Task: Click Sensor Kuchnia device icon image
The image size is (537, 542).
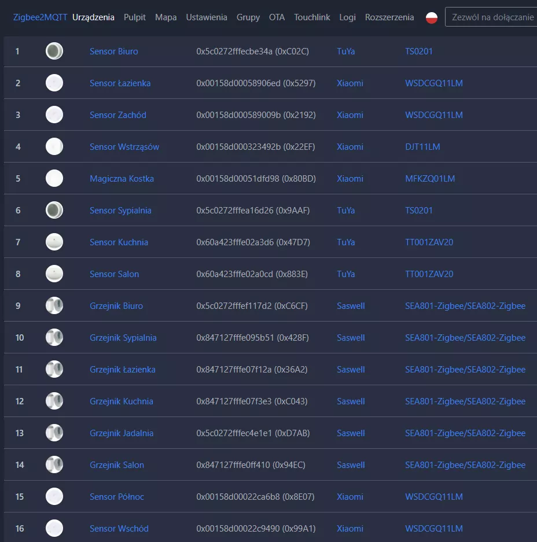Action: pyautogui.click(x=54, y=242)
